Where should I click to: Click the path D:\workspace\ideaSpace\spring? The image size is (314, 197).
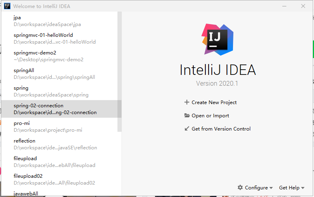(51, 95)
